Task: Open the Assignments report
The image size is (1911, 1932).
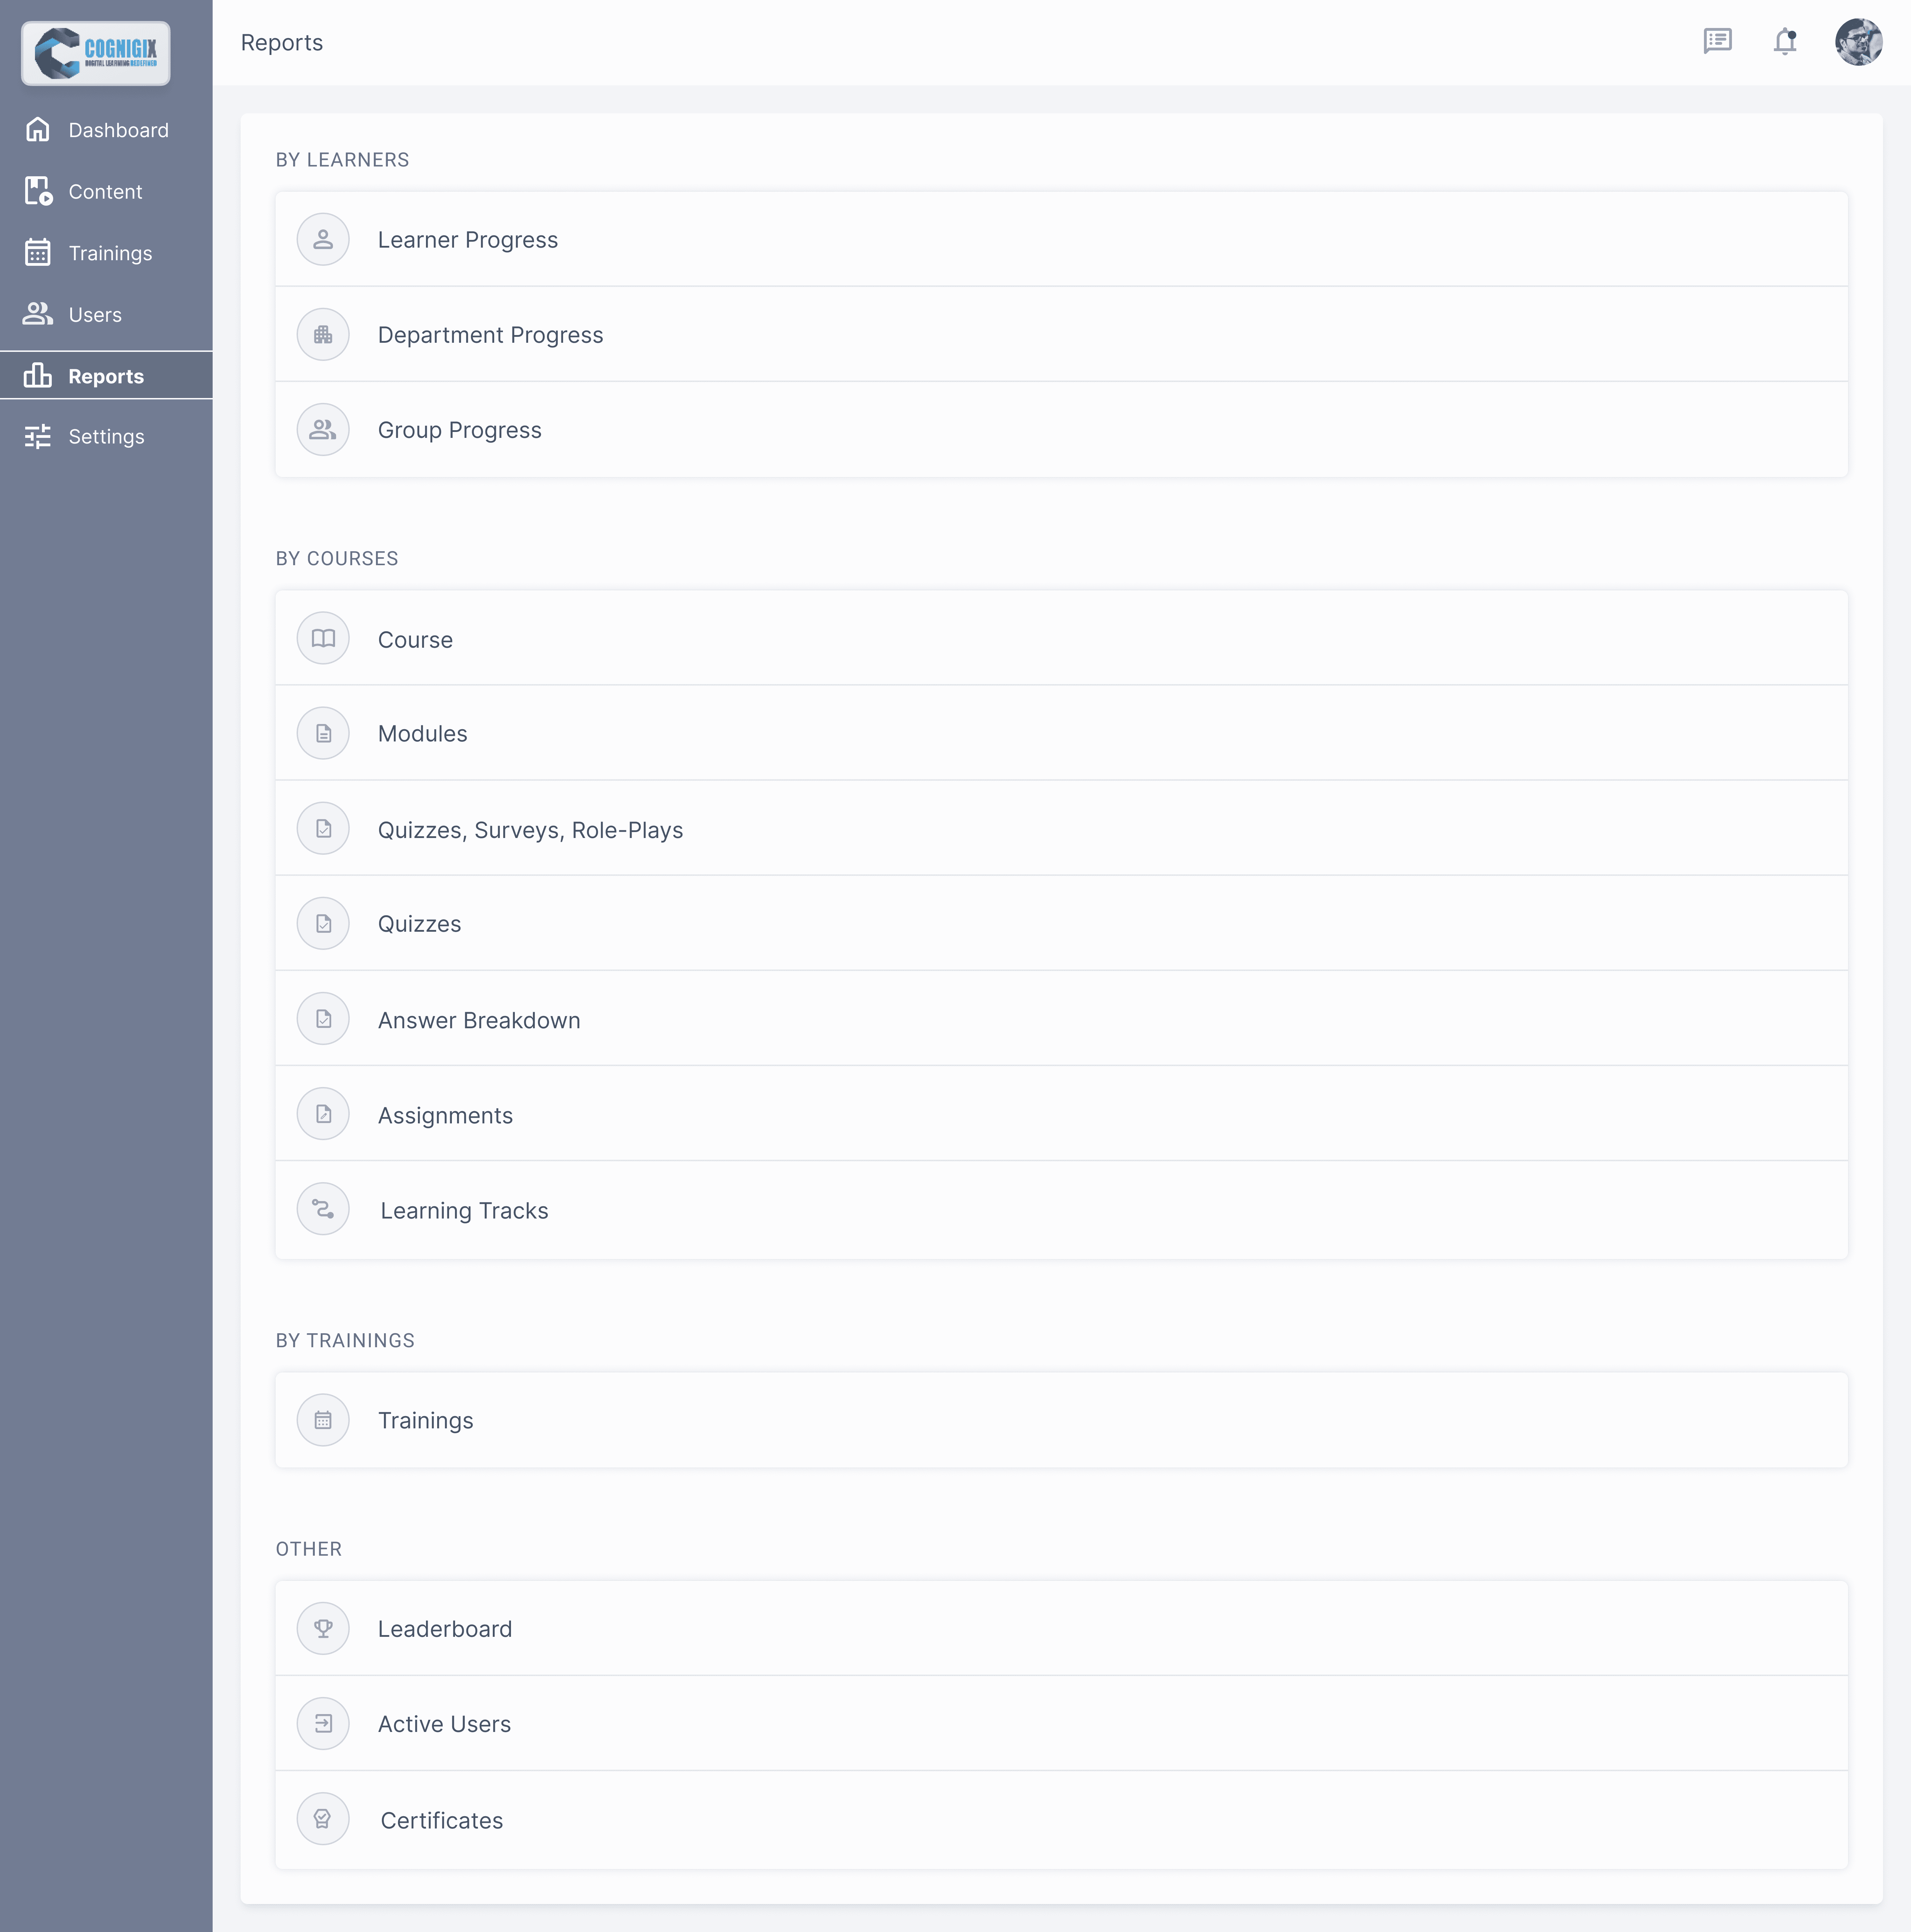Action: [x=445, y=1115]
